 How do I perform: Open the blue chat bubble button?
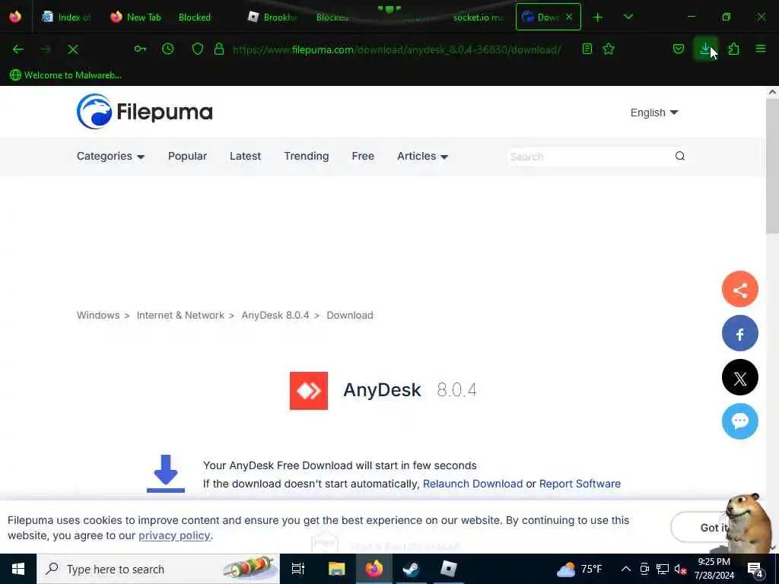click(739, 421)
